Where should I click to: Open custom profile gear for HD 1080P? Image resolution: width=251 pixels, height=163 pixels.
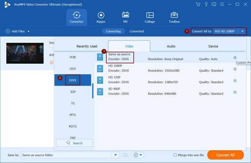click(235, 69)
